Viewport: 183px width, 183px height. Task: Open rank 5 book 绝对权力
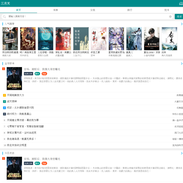click(x=19, y=114)
